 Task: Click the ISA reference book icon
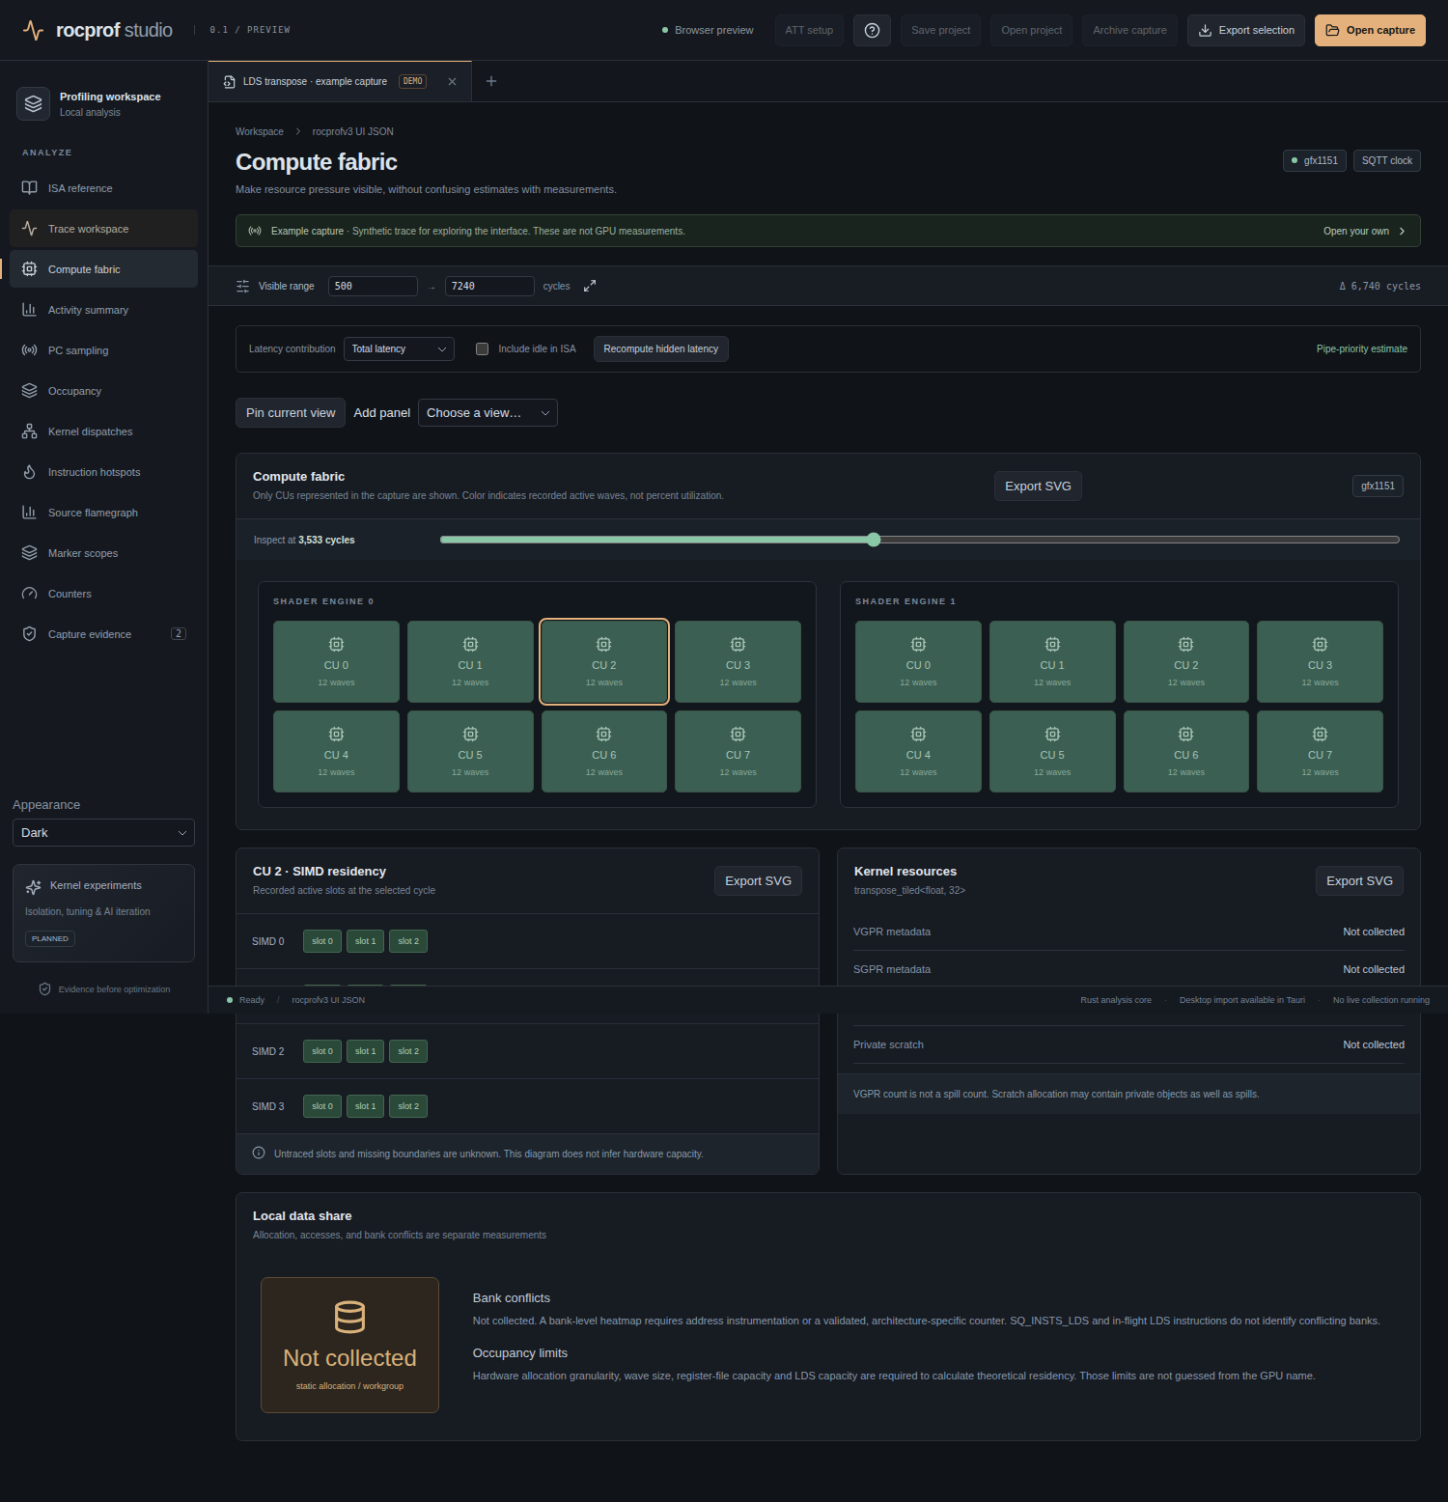(30, 188)
